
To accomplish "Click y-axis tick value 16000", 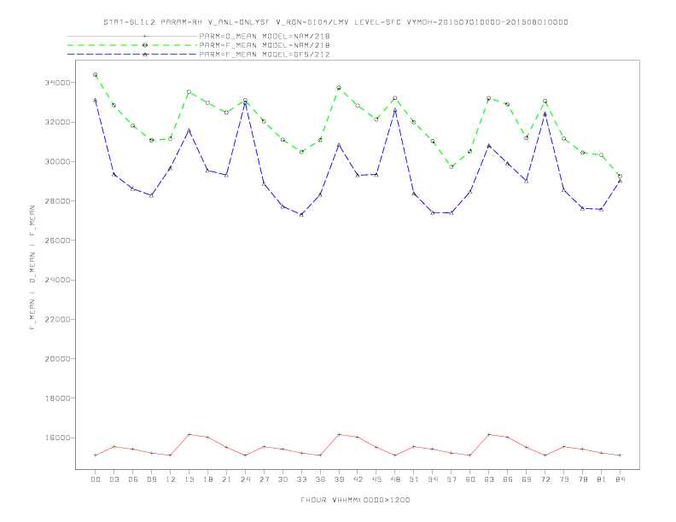I will [57, 438].
